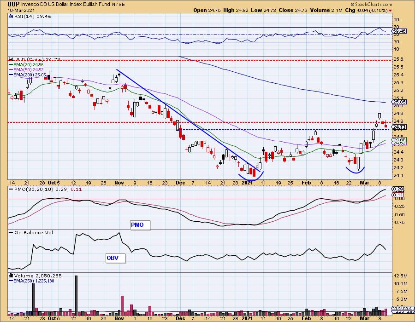Click the 25.6 price axis label
This screenshot has height=322, width=415.
[x=398, y=59]
